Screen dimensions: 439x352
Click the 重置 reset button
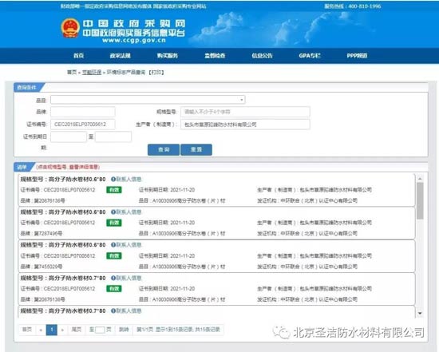[x=196, y=149]
